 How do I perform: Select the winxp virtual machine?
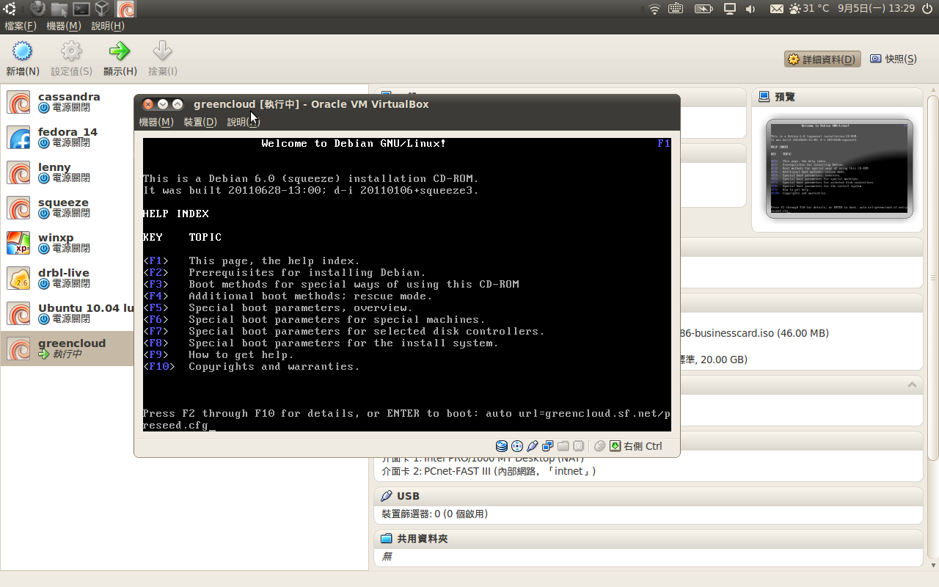68,243
